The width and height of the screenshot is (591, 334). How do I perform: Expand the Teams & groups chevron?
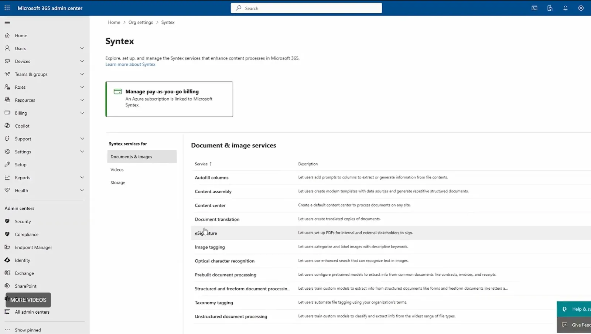(82, 74)
